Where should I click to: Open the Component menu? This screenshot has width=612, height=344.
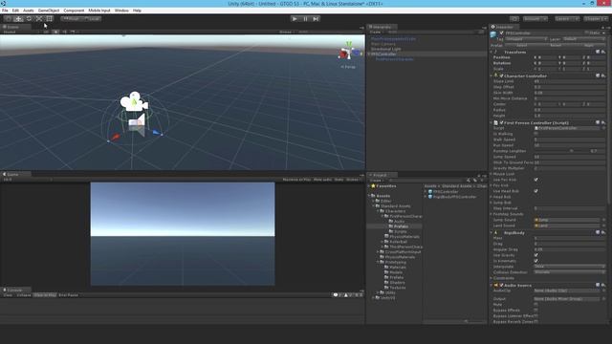[x=74, y=11]
